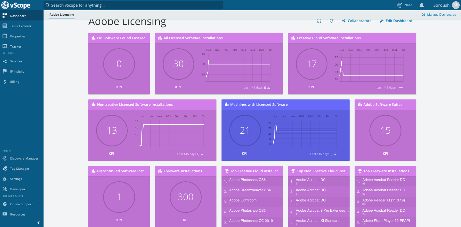Select Adobe Flash Player 32 PPAPI row
Viewport: 461px width, 227px height.
coord(385,222)
